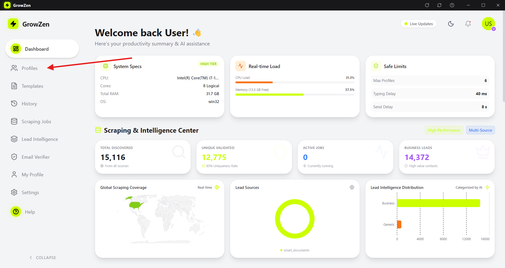
Task: Select the Lead Intelligence layers icon
Action: (14, 139)
